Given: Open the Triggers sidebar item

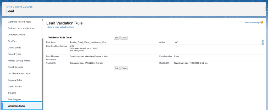Looking at the screenshot, I should coord(12,93).
